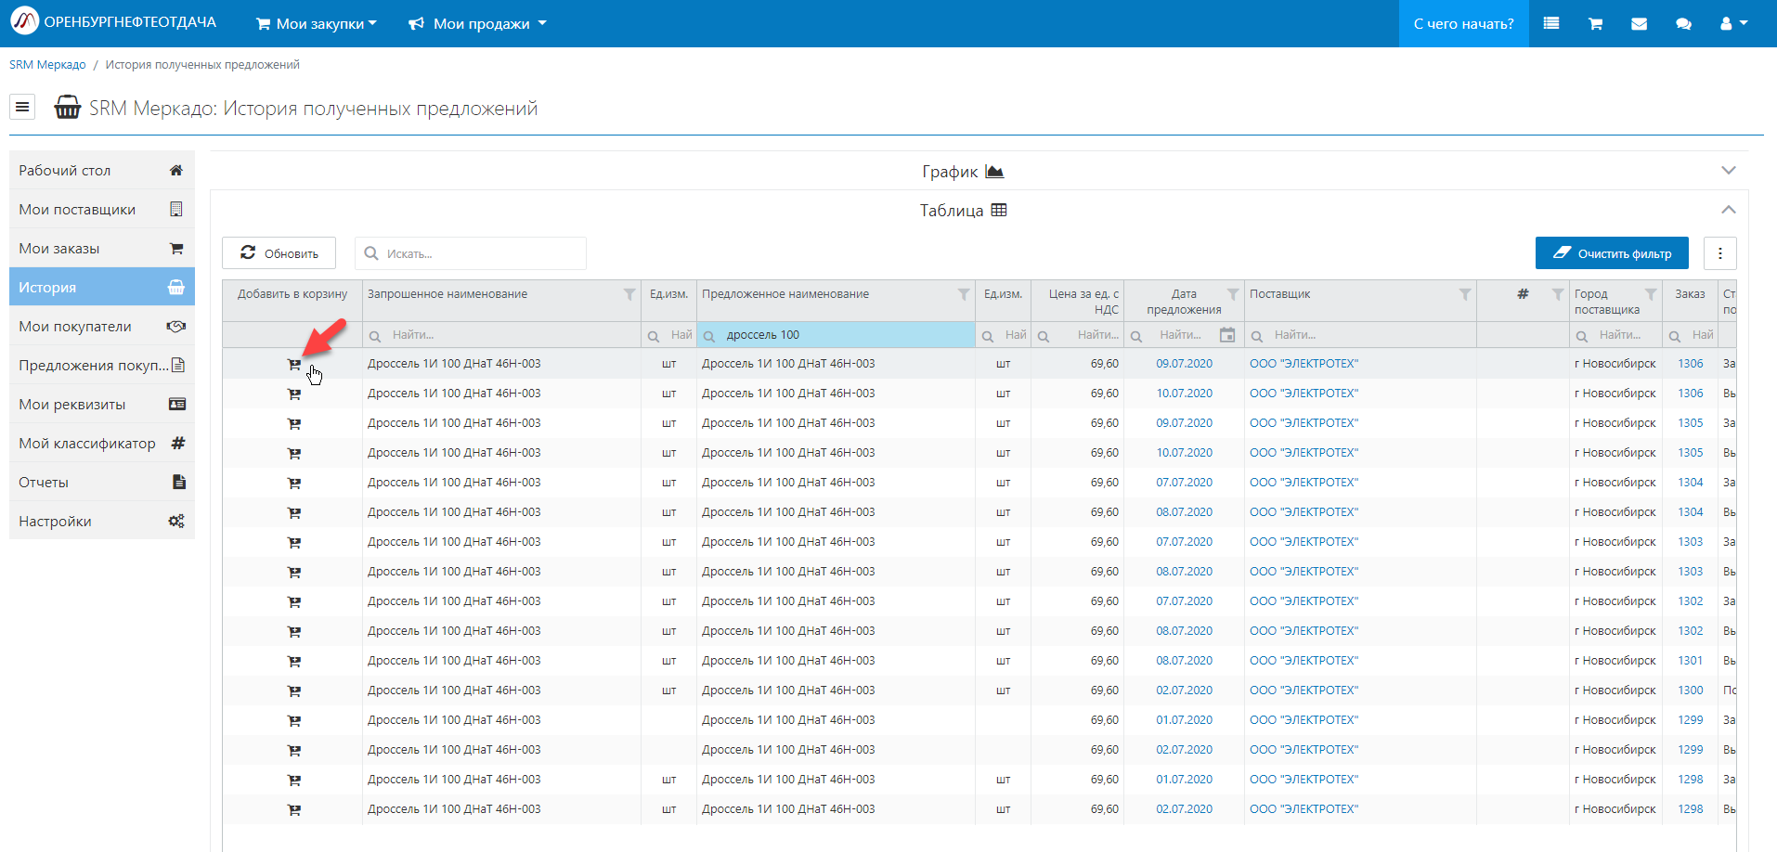Expand the Мои продажи menu
Screen dimensions: 1777x852
(x=478, y=24)
